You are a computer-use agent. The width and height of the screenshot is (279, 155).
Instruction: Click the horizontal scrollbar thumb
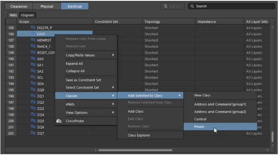pyautogui.click(x=135, y=150)
